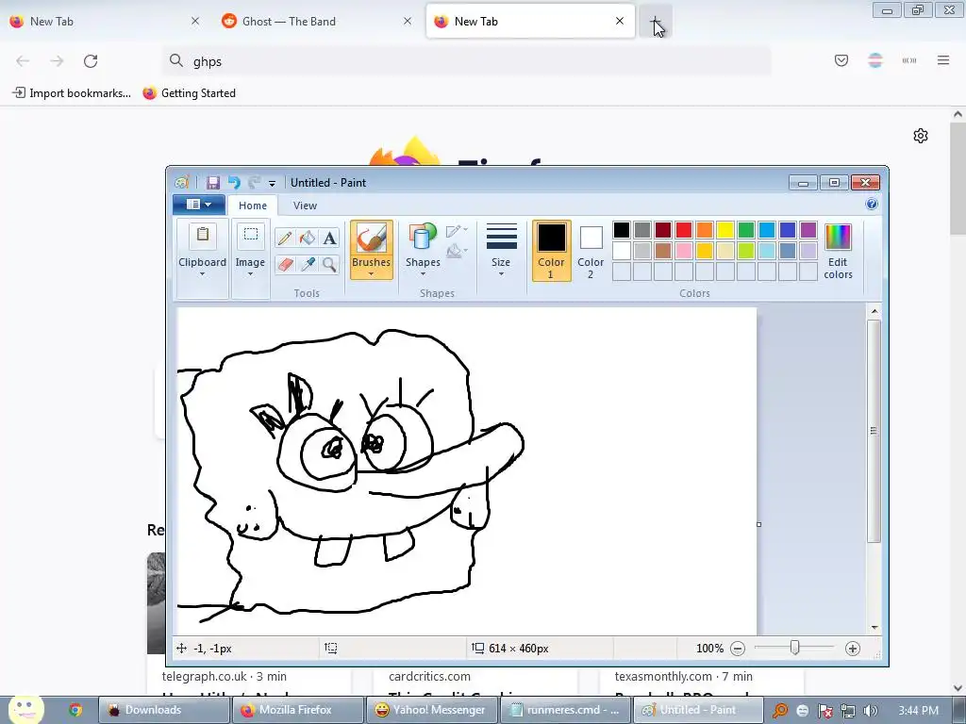966x724 pixels.
Task: Click the Paint zoom slider handle
Action: [794, 648]
